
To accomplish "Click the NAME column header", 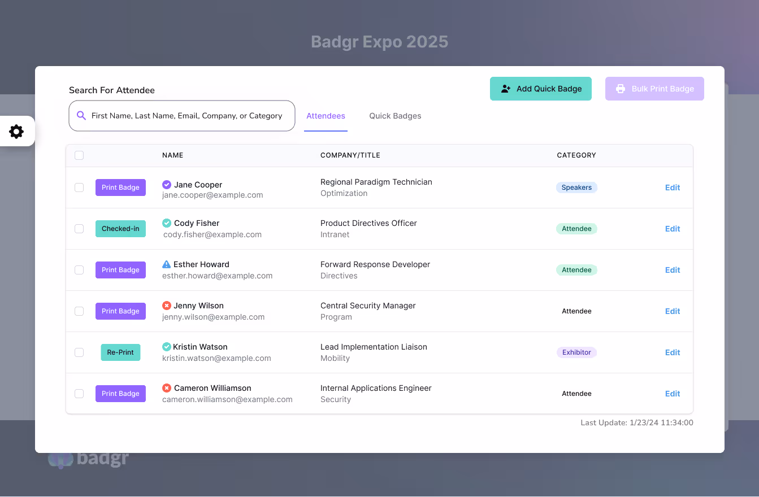I will click(172, 155).
